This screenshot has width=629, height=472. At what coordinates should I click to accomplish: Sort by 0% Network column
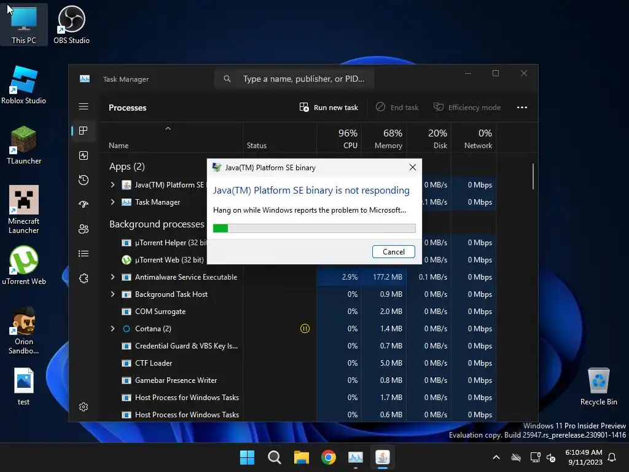coord(474,138)
